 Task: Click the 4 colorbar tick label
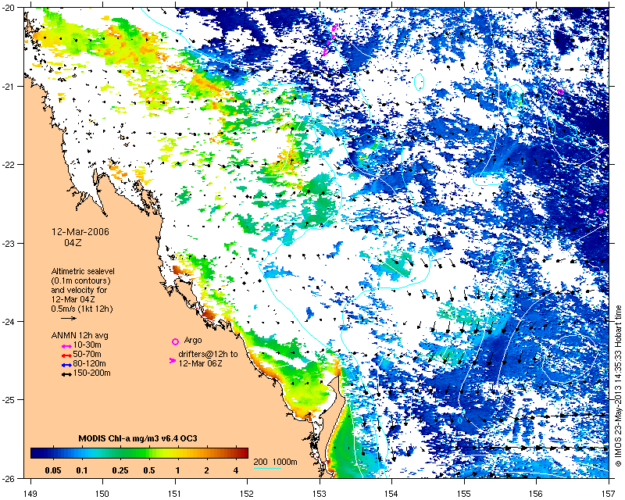pos(236,470)
